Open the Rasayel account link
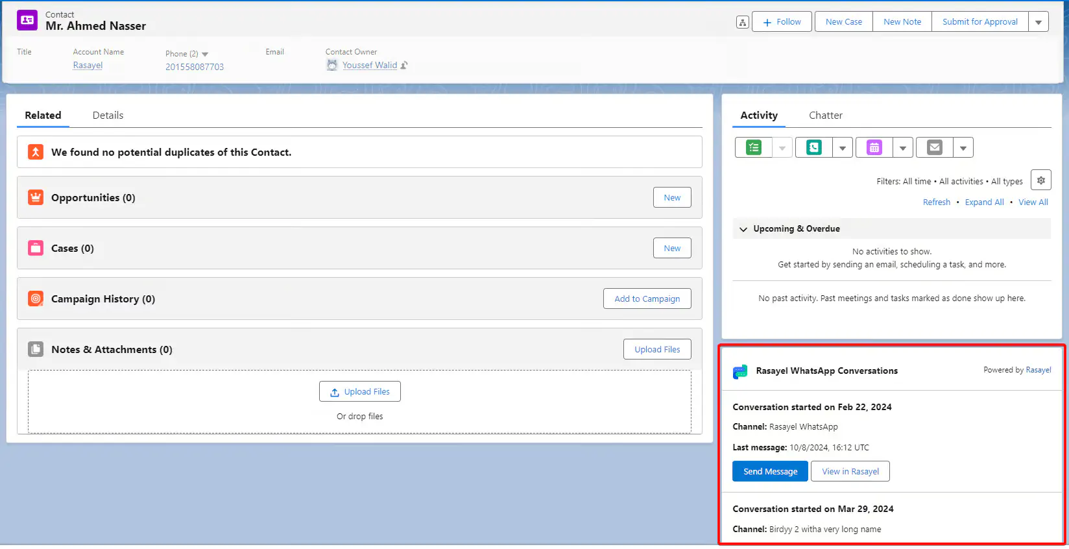Screen dimensions: 1069x549 click(88, 66)
